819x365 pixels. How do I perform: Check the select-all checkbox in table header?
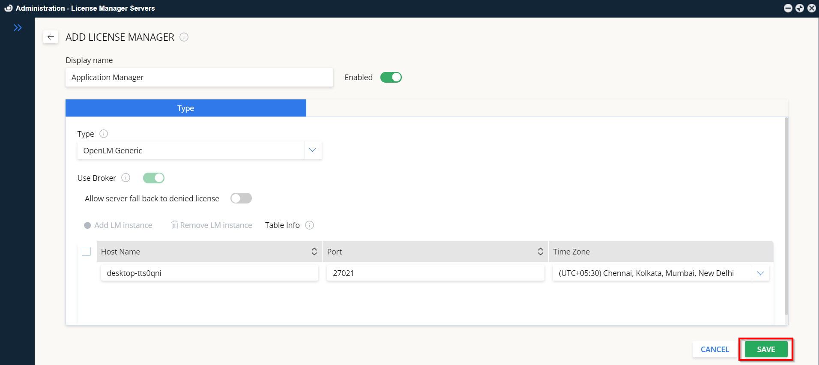click(87, 251)
